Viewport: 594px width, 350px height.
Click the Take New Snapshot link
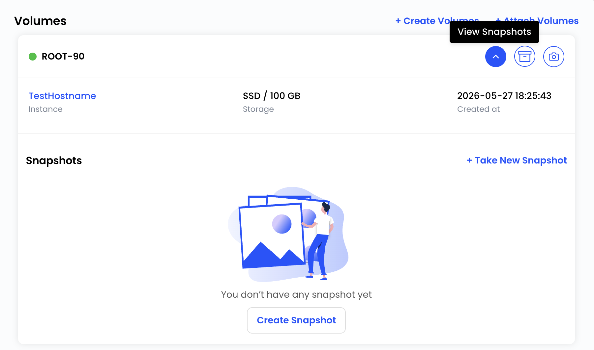(x=517, y=160)
